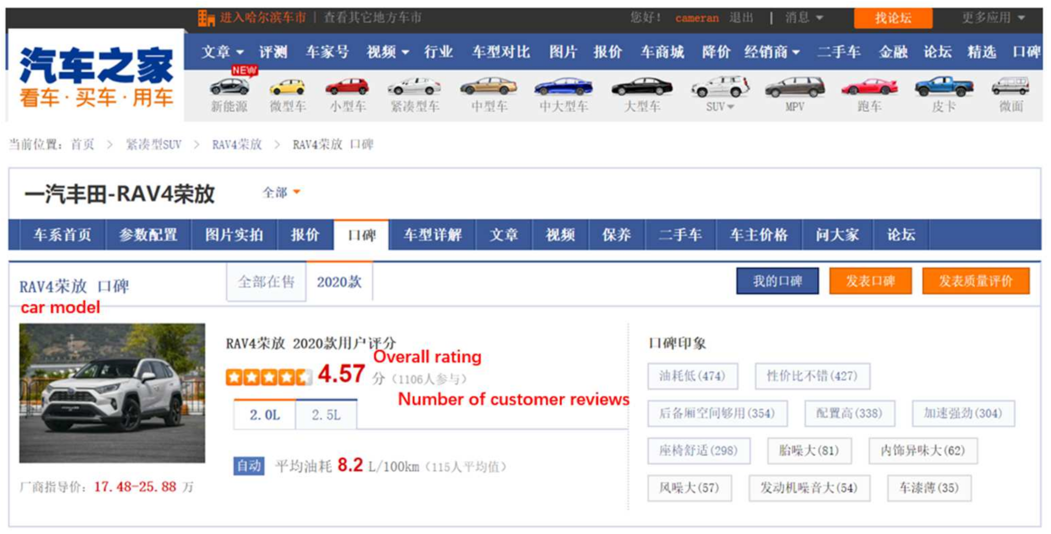Choose the 风噪大(57) impression tag

point(690,488)
